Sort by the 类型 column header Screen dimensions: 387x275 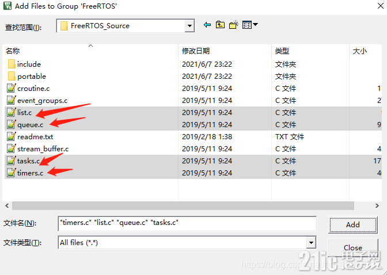pyautogui.click(x=310, y=51)
